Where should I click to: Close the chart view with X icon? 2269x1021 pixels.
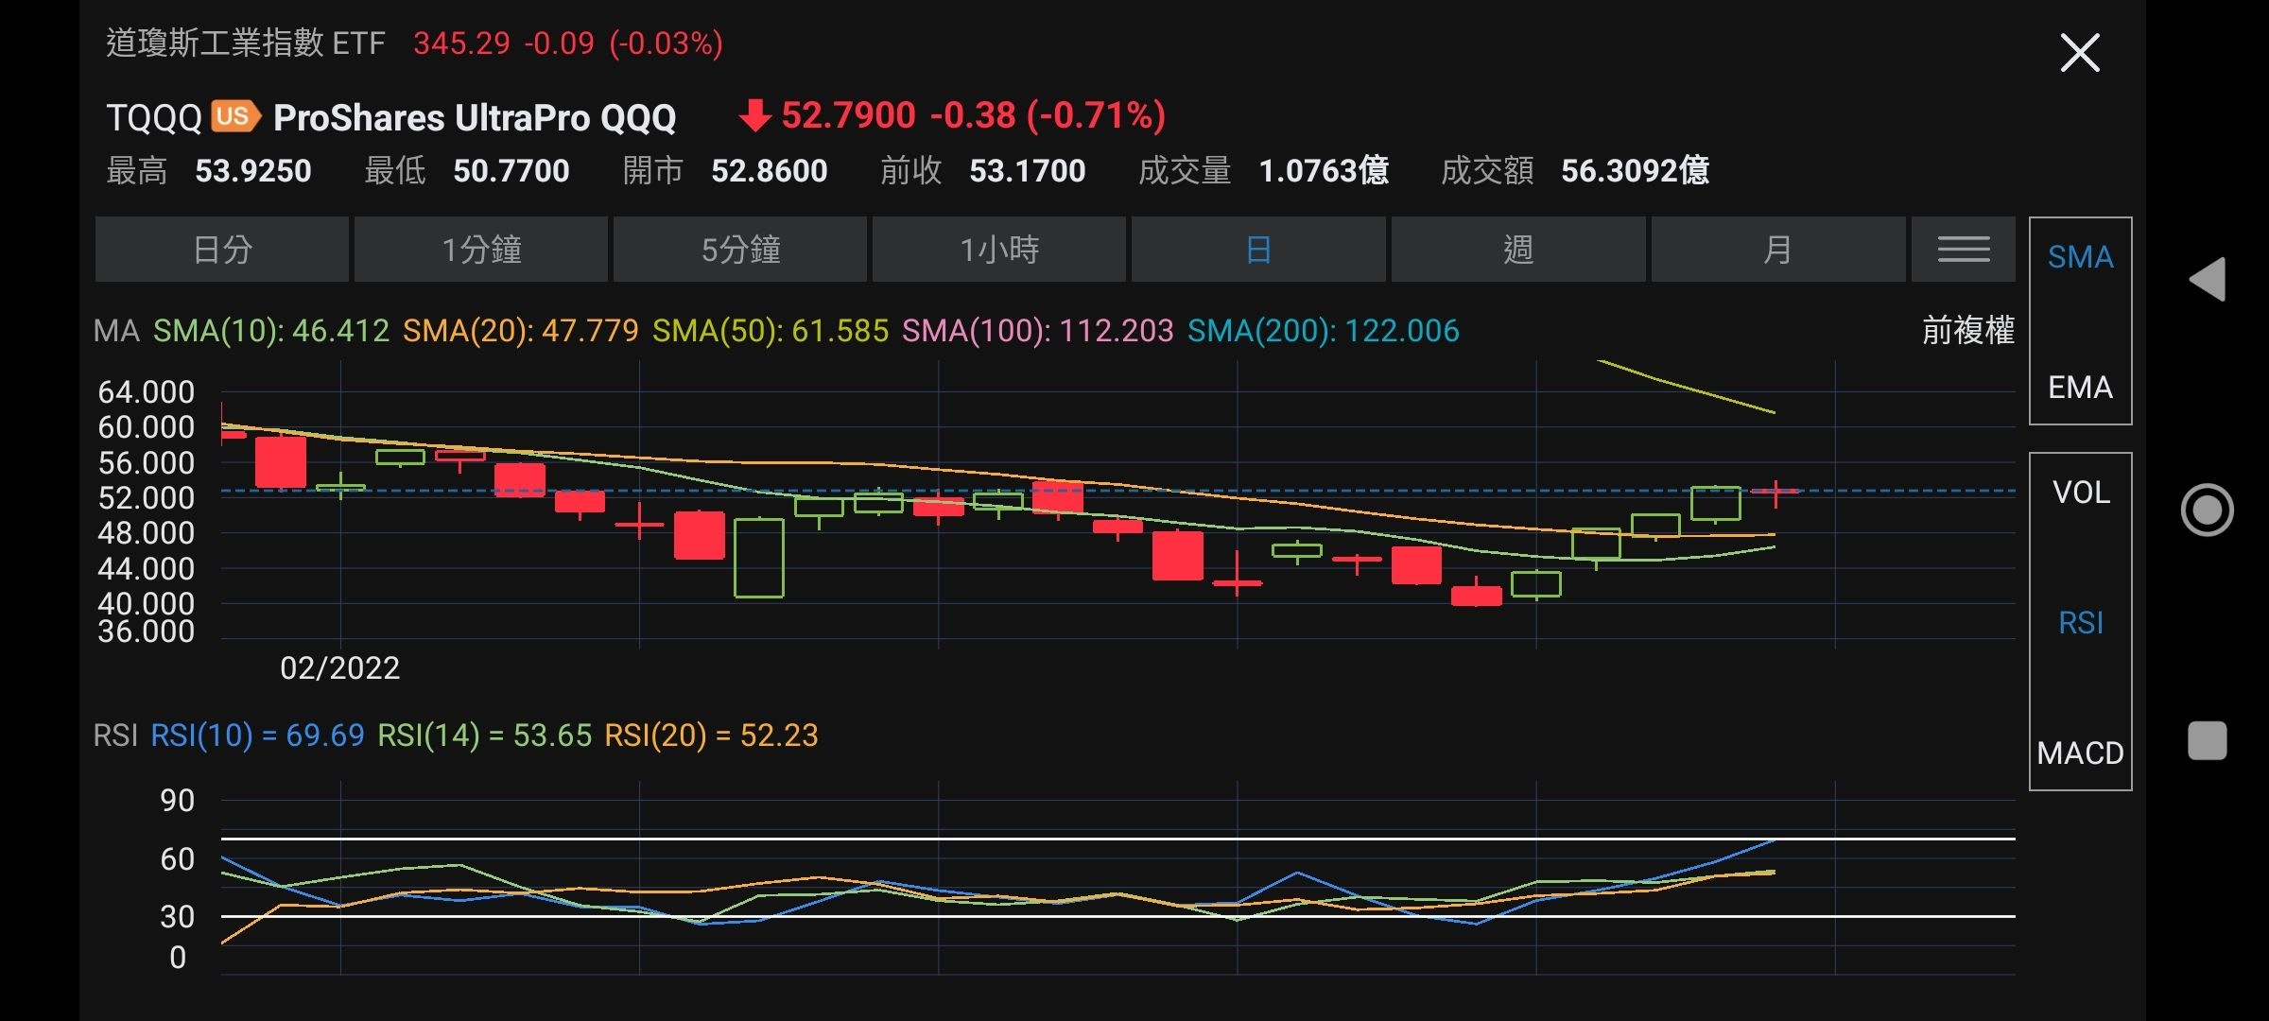pos(2079,53)
